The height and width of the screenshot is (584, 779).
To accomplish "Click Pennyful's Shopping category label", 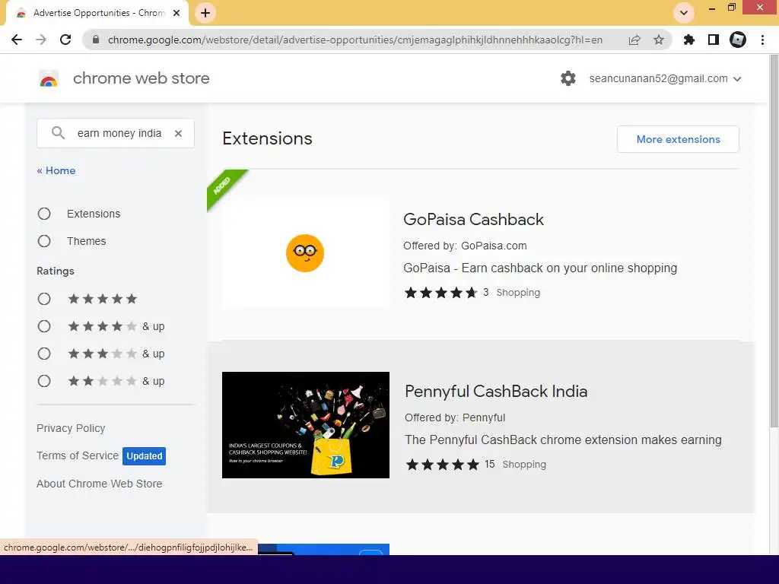I will [x=524, y=465].
